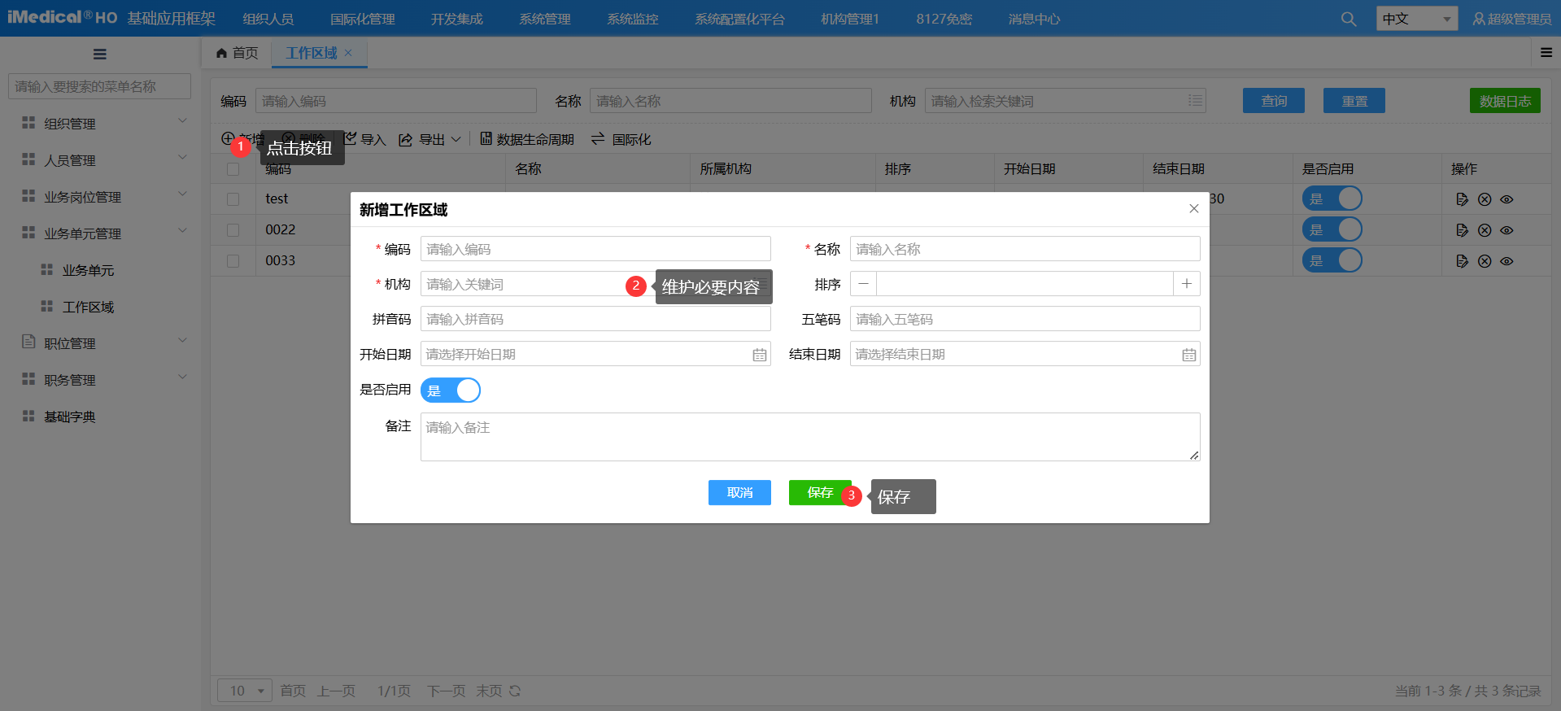Viewport: 1561px width, 711px height.
Task: Open the page size dropdown showing 10
Action: coord(245,691)
